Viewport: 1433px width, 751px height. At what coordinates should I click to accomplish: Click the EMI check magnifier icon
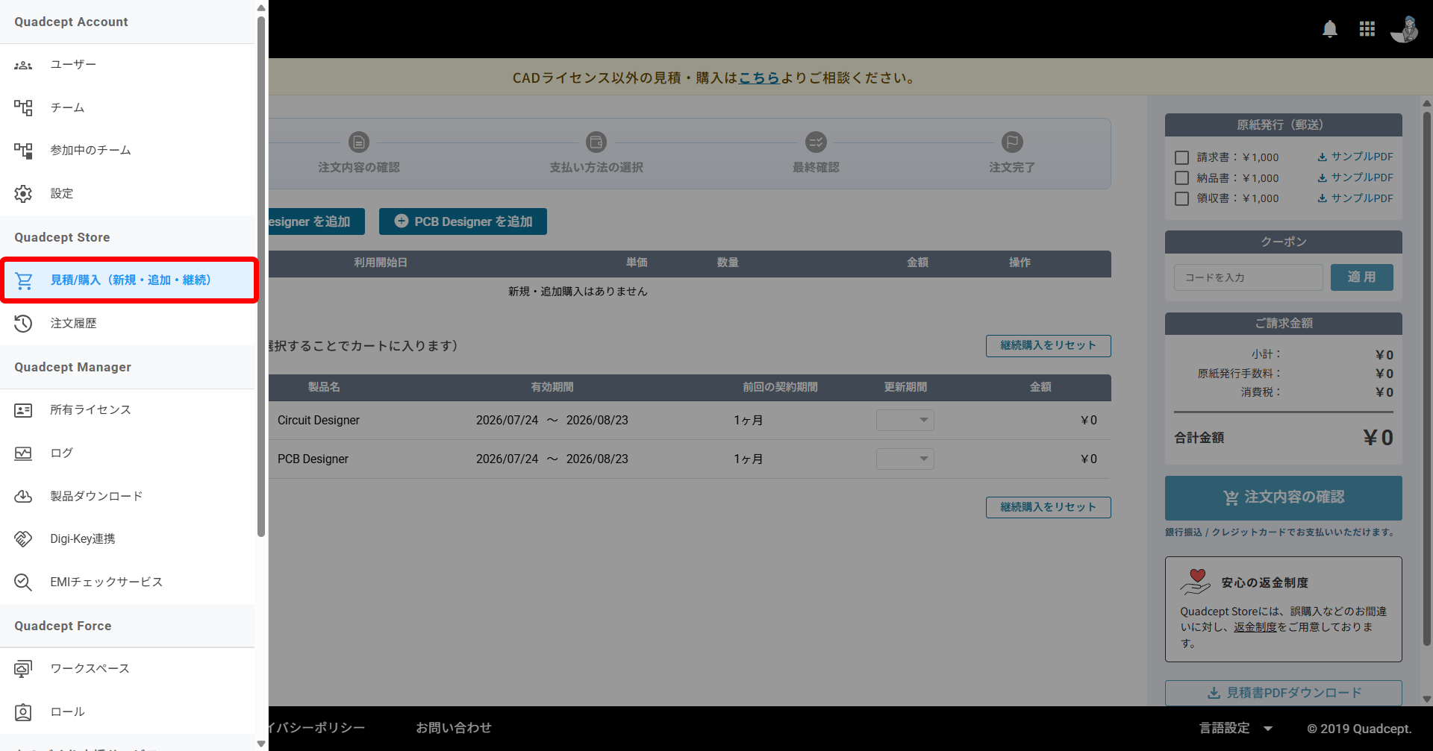(23, 582)
